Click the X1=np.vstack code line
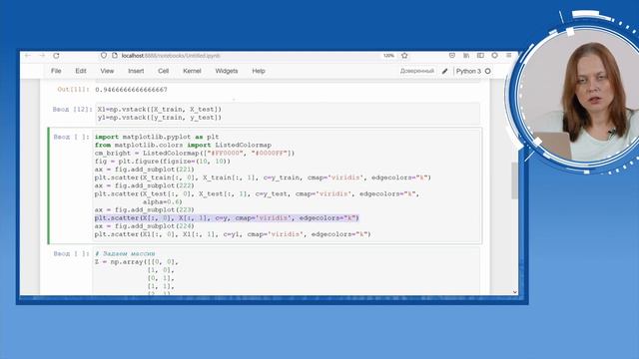This screenshot has width=639, height=359. click(160, 109)
